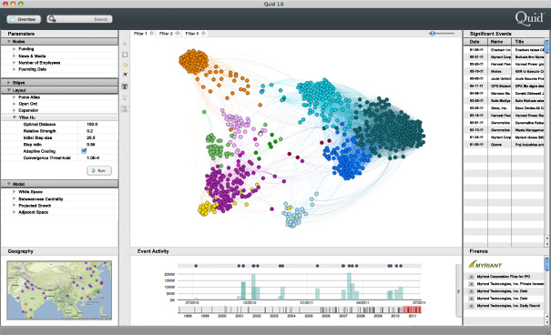This screenshot has height=335, width=551.
Task: Close Filter 2 using its tab icon
Action: pyautogui.click(x=178, y=34)
